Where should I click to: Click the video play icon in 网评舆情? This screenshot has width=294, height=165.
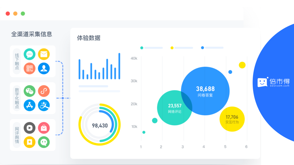pyautogui.click(x=29, y=128)
